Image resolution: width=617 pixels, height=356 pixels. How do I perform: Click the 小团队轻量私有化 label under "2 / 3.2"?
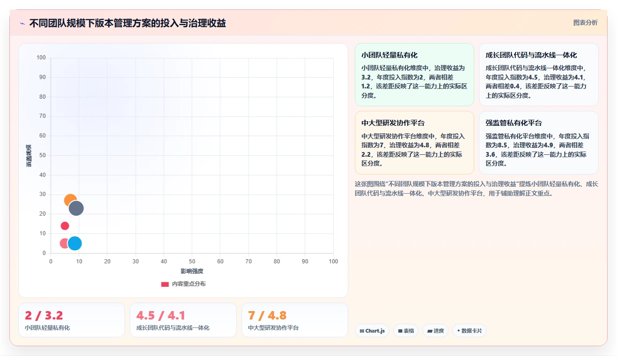(x=47, y=328)
